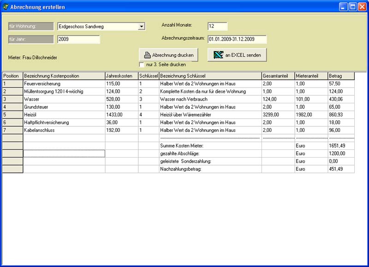Click the 'Kabelanschluss' cell
The width and height of the screenshot is (369, 267).
point(64,131)
